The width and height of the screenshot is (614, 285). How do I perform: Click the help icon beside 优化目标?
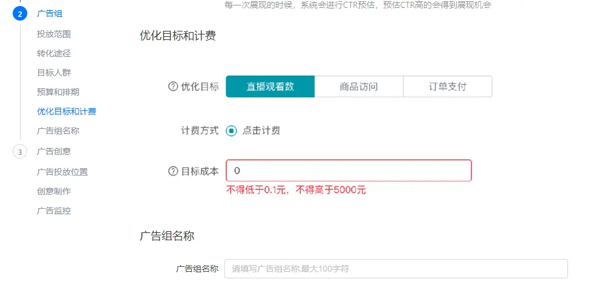point(173,87)
